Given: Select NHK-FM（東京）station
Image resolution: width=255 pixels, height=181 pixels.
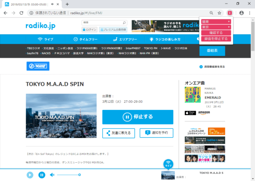Looking at the screenshot, I should point(149,53).
